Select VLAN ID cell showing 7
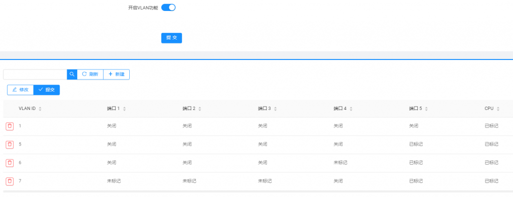 click(20, 180)
